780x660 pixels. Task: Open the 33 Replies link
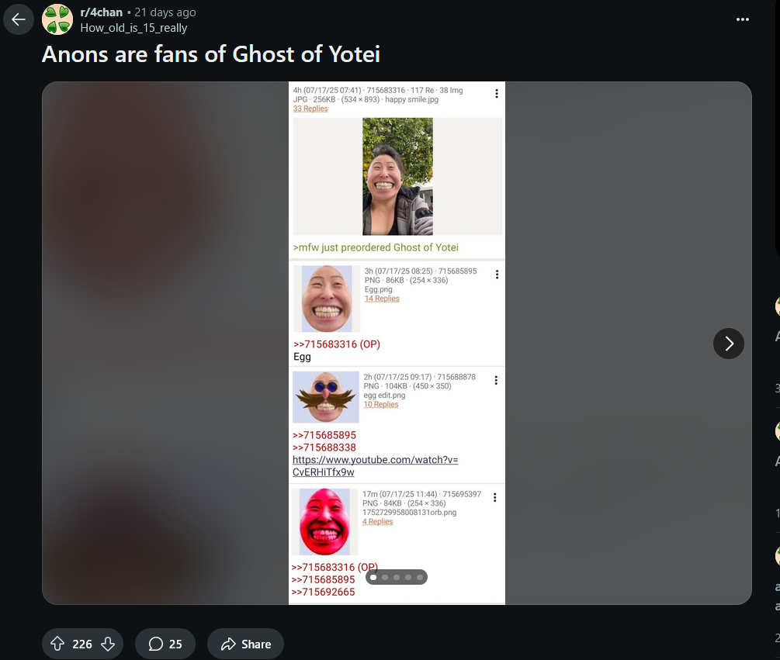310,109
